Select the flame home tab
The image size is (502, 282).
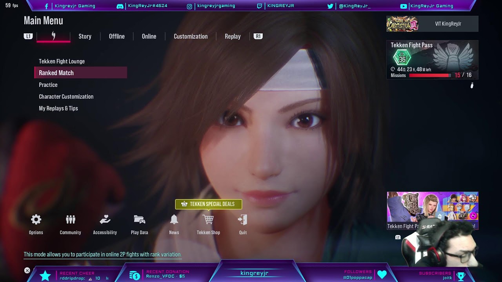[53, 36]
